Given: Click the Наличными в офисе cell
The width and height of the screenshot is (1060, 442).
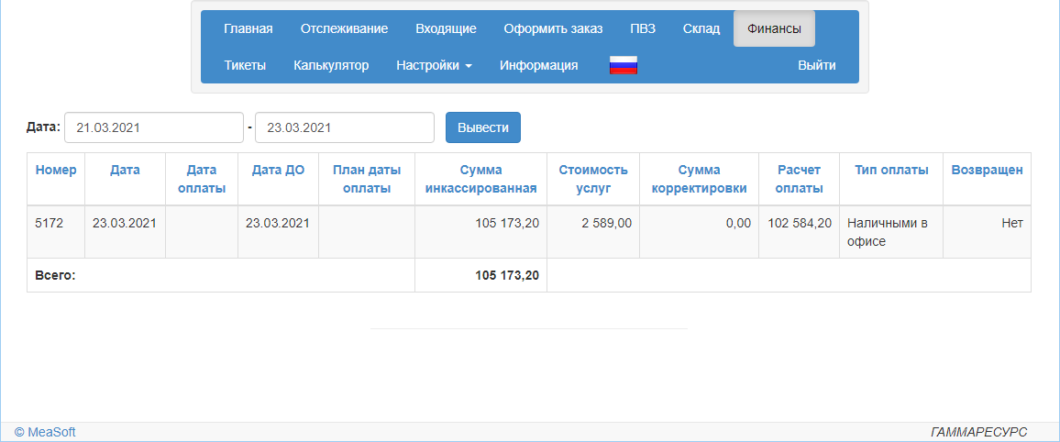Looking at the screenshot, I should point(891,232).
